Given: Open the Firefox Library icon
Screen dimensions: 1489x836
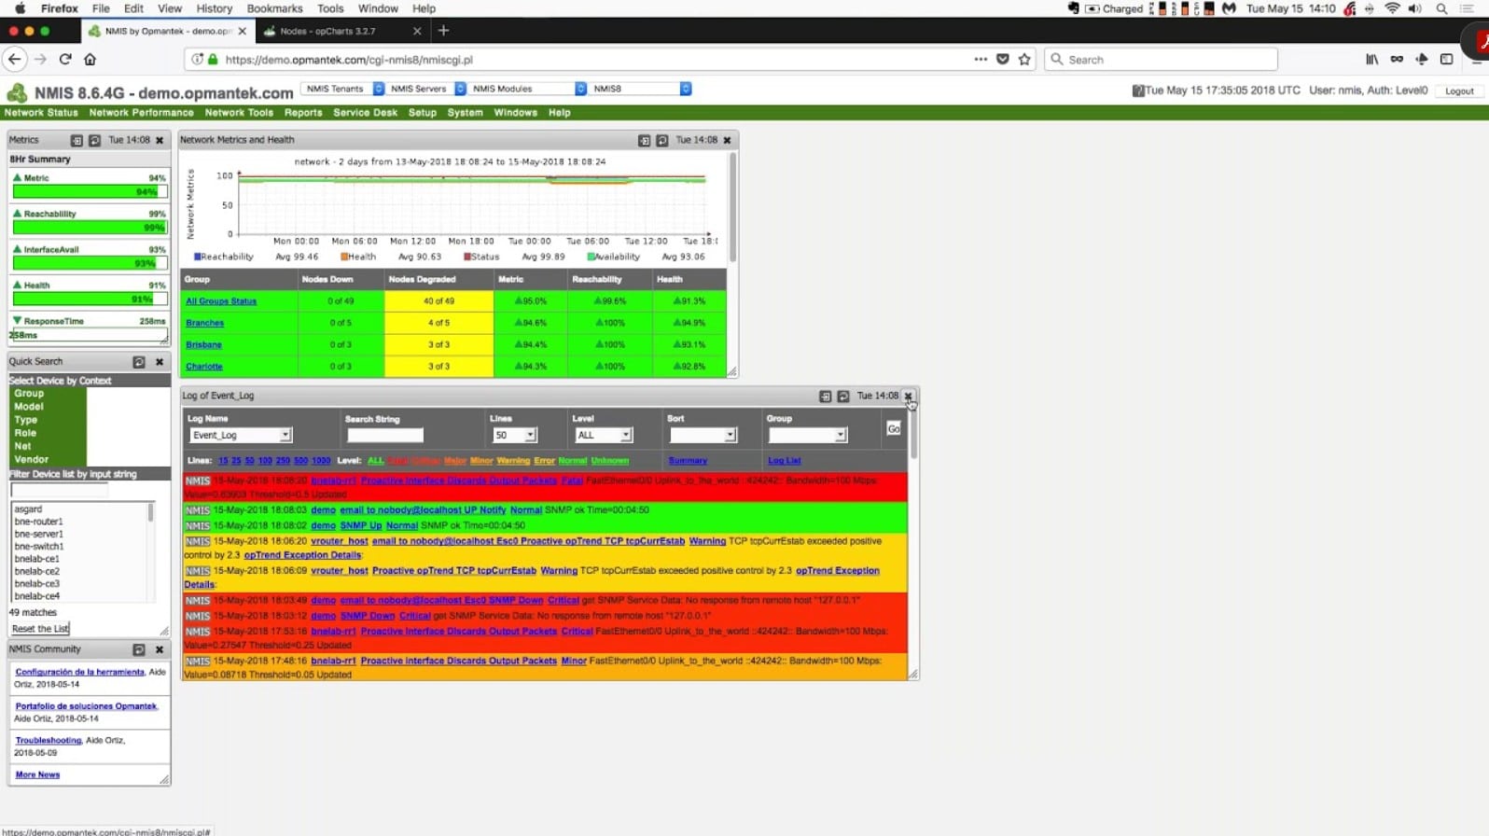Looking at the screenshot, I should tap(1371, 59).
